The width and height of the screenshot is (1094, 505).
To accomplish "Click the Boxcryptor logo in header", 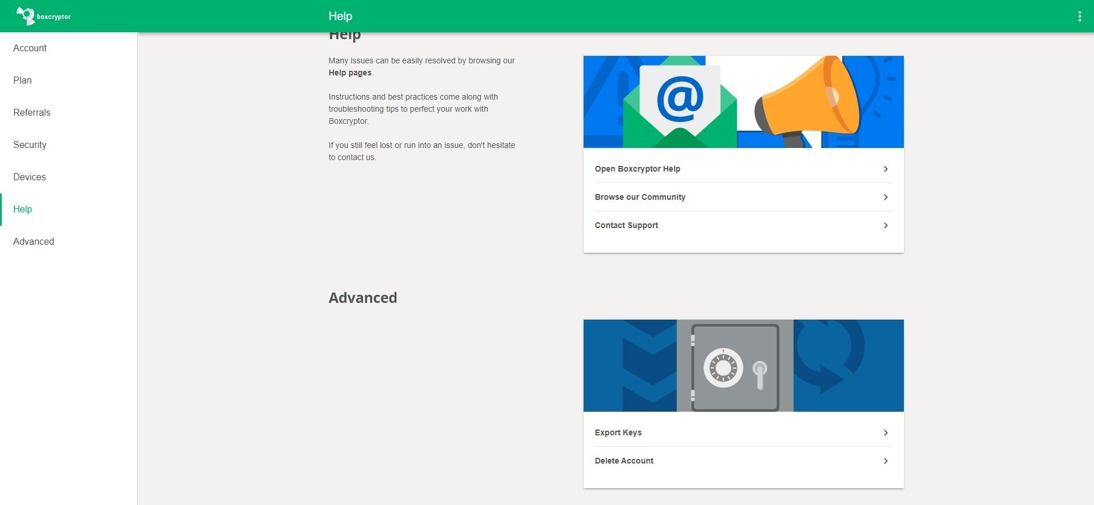I will 44,16.
